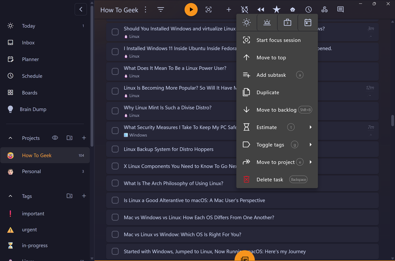Viewport: 395px width, 261px height.
Task: Check off 'Linux Is Becoming More Popular' task
Action: (x=115, y=91)
